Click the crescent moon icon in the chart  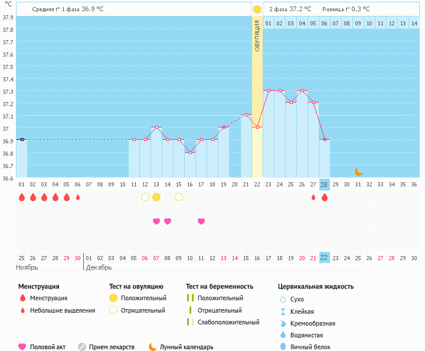358,172
